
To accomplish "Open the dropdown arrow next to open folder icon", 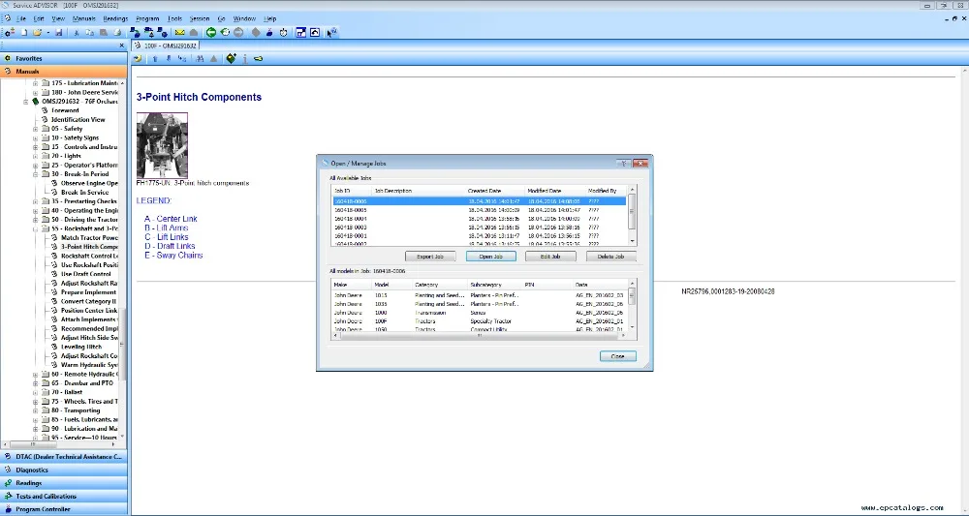I will [x=47, y=33].
